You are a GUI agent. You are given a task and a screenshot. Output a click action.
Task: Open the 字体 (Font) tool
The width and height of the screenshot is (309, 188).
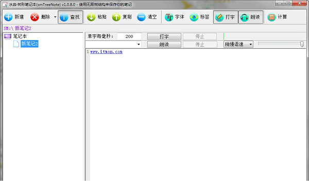coord(174,17)
